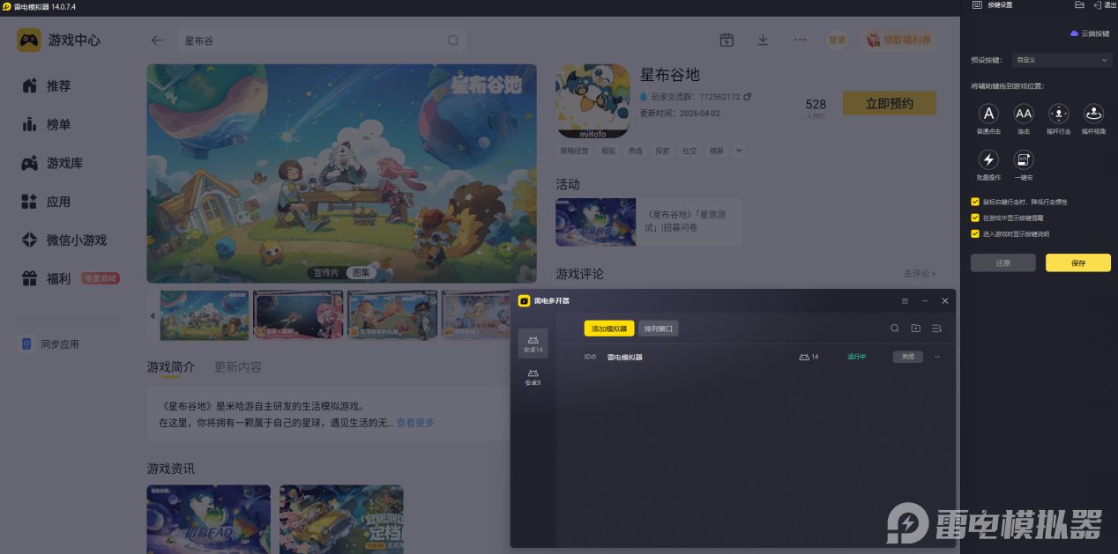
Task: Open 游戏库 in the sidebar
Action: [x=64, y=163]
